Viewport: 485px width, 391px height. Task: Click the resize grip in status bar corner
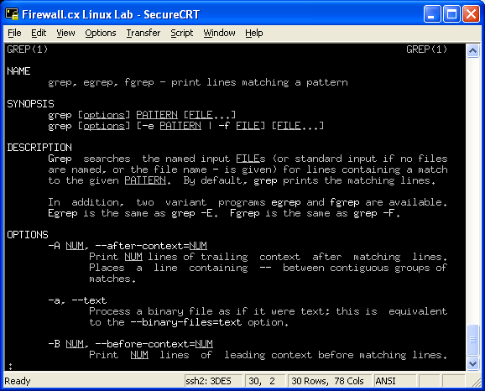pos(476,382)
